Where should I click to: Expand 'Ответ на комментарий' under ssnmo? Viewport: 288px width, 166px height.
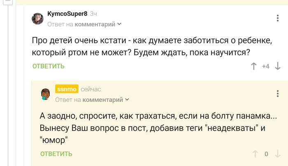click(x=92, y=99)
